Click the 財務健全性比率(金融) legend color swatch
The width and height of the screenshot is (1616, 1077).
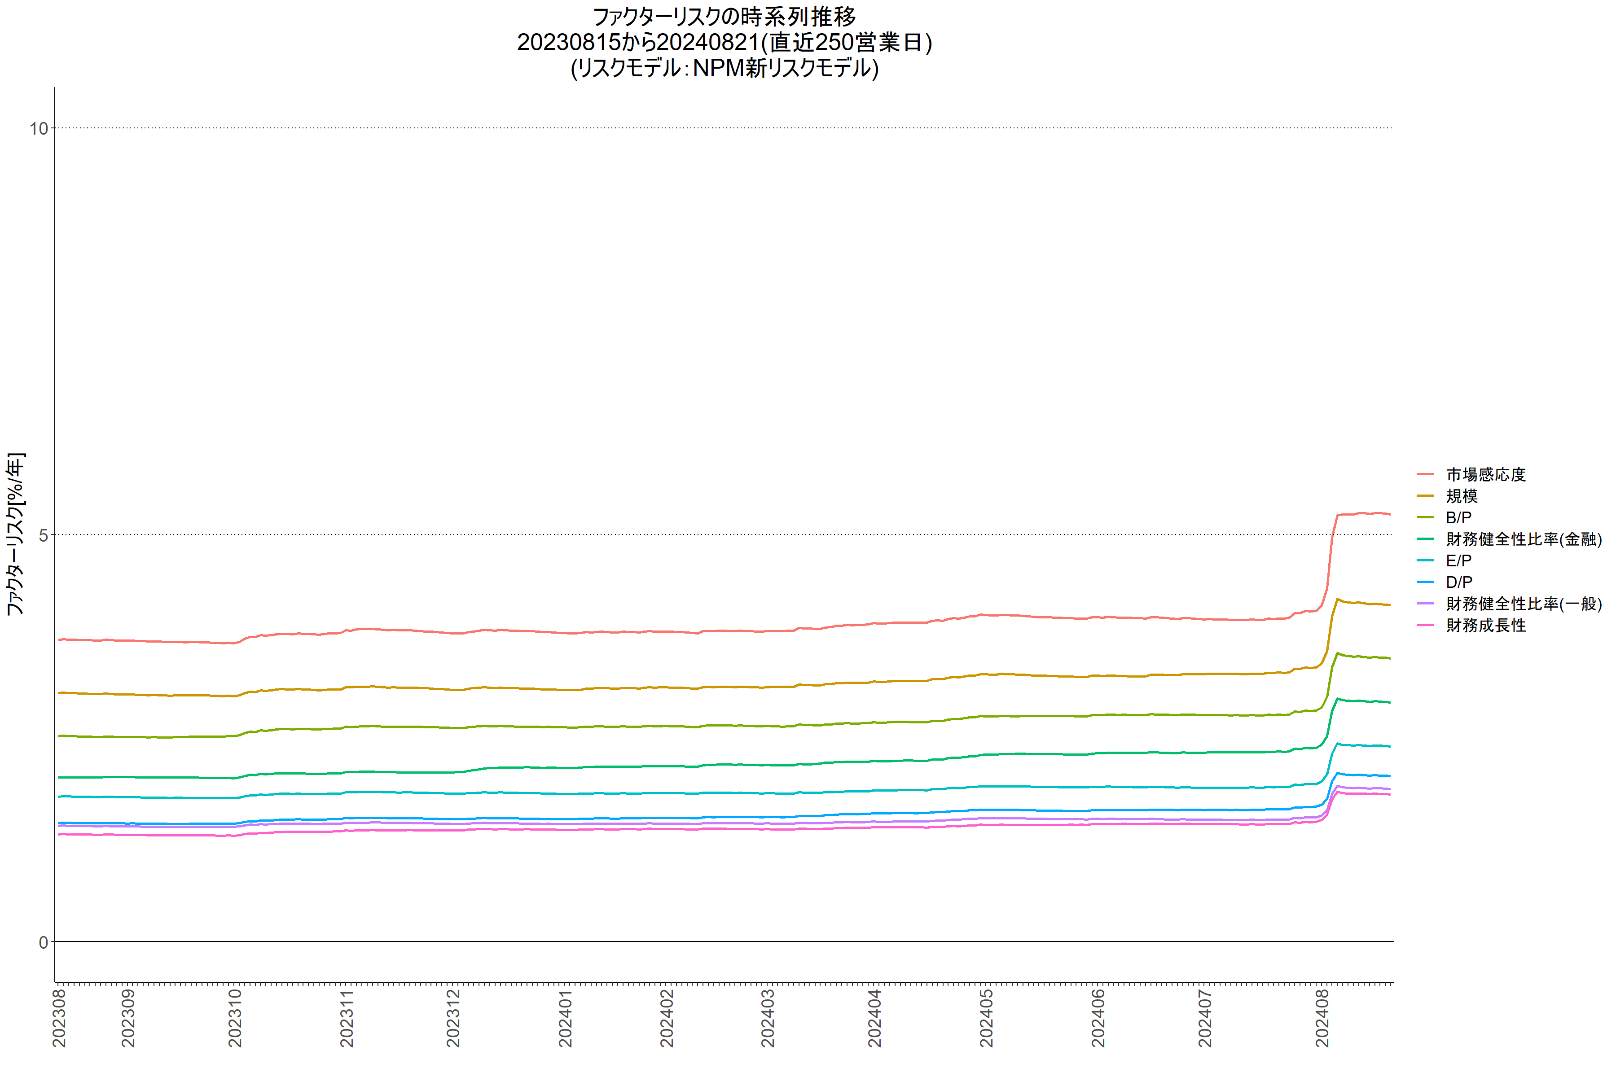(1425, 539)
